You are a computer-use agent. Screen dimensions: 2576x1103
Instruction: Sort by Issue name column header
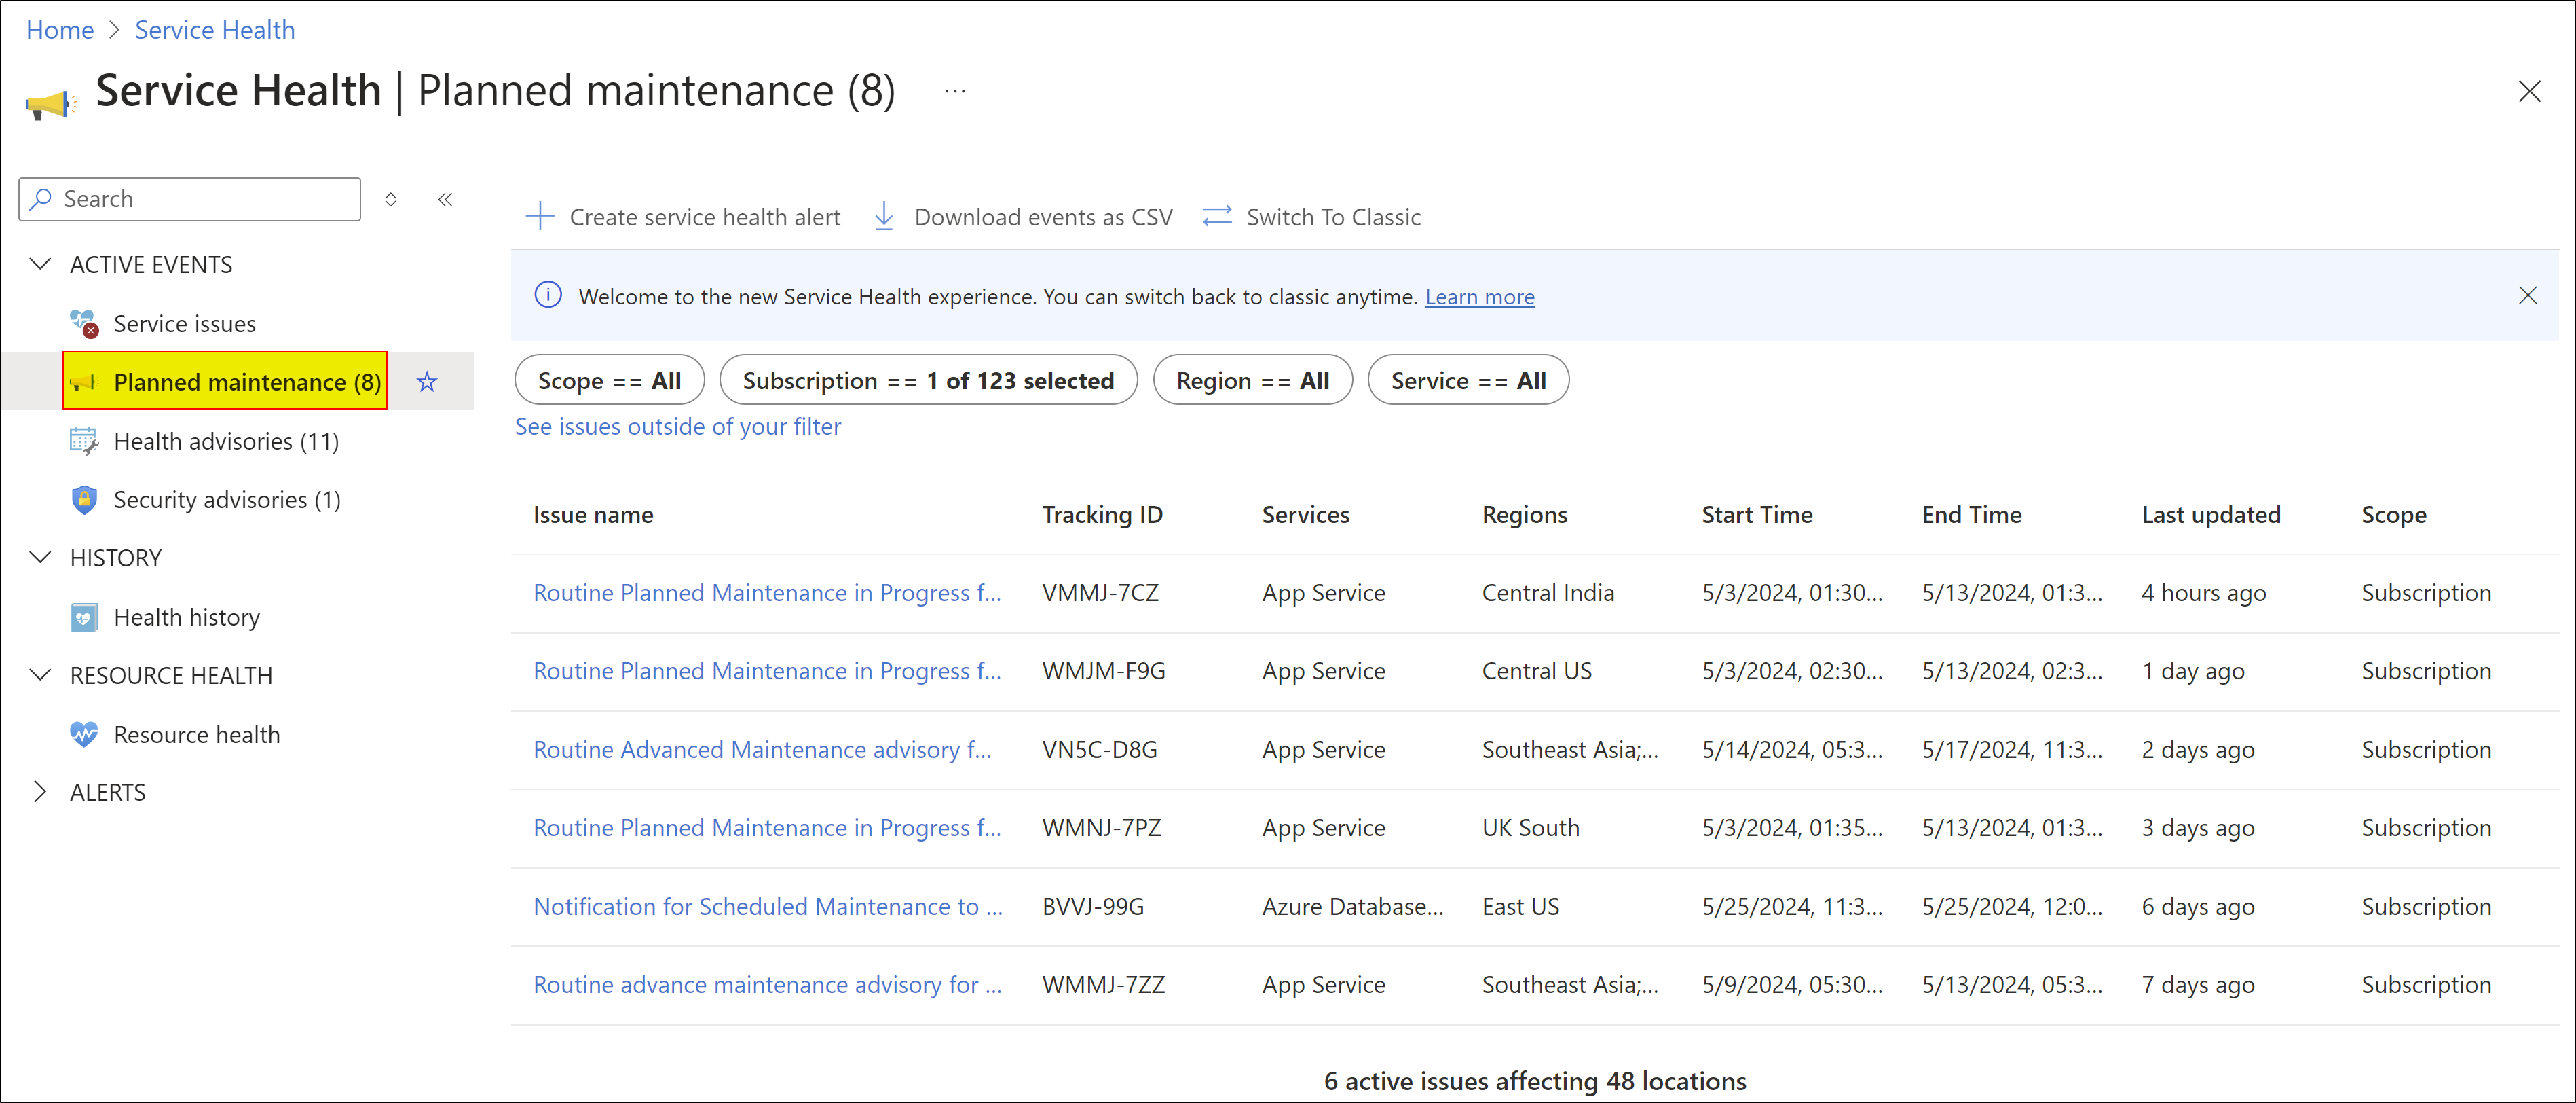[x=593, y=514]
